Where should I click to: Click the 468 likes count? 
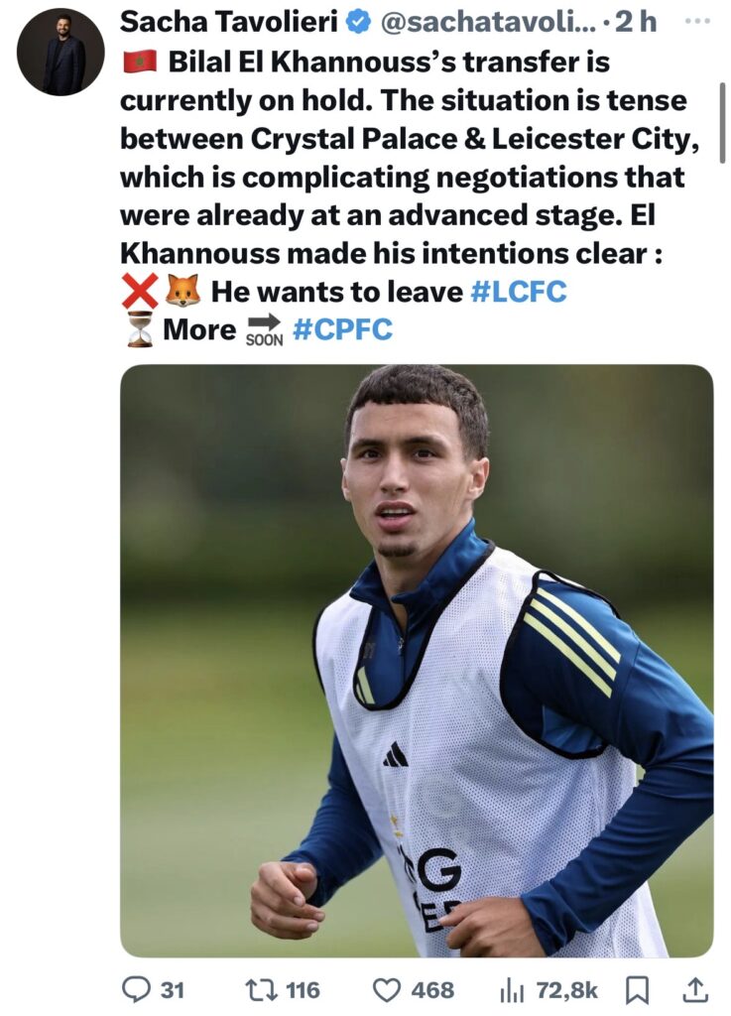click(432, 990)
